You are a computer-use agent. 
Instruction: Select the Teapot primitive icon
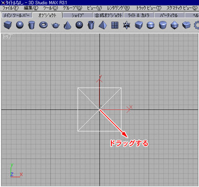[55, 25]
